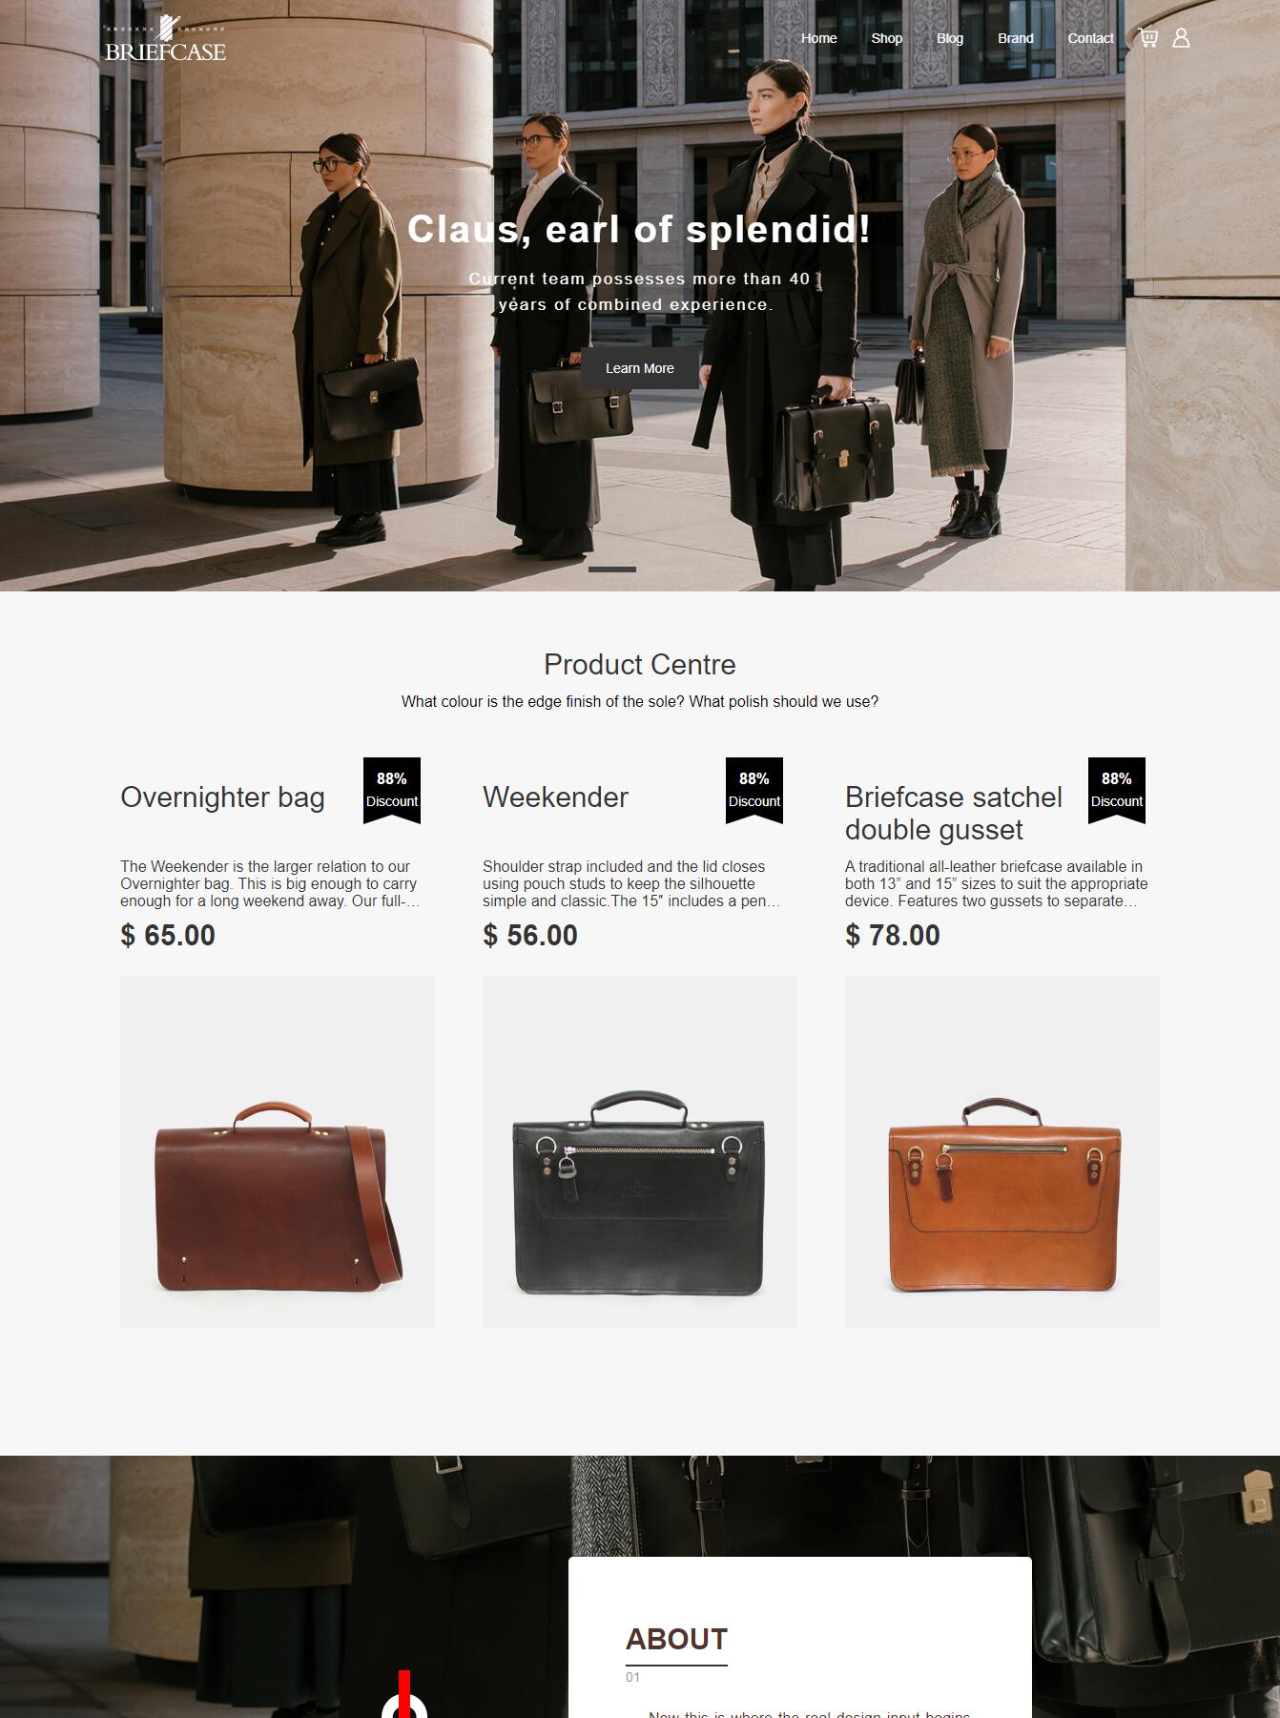The image size is (1280, 1718).
Task: Navigate to the Brand page
Action: coord(1016,38)
